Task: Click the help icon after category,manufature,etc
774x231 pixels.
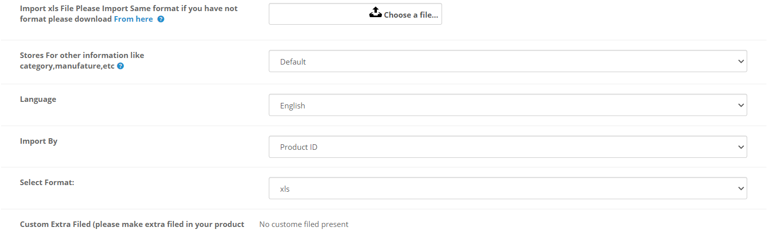Action: click(x=120, y=66)
